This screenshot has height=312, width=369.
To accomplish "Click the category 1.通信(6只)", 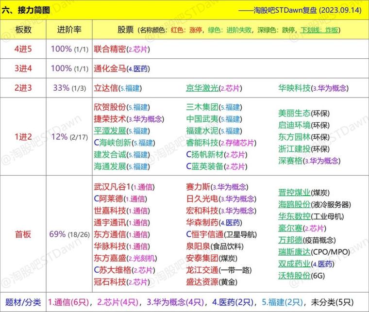I will click(x=68, y=302).
